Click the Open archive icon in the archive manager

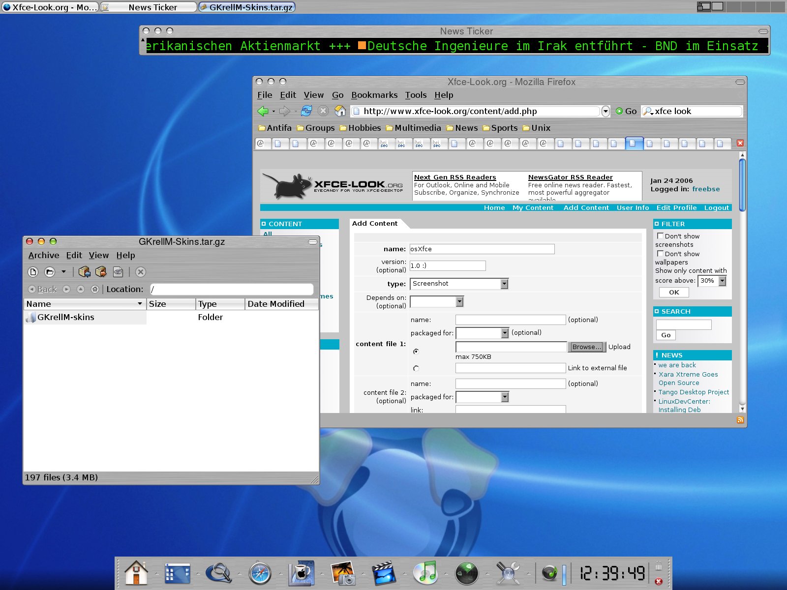[50, 271]
